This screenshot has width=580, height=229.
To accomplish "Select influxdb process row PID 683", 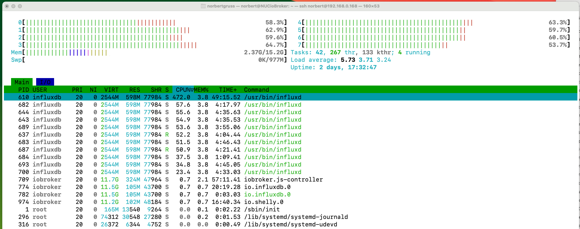I will (x=290, y=142).
